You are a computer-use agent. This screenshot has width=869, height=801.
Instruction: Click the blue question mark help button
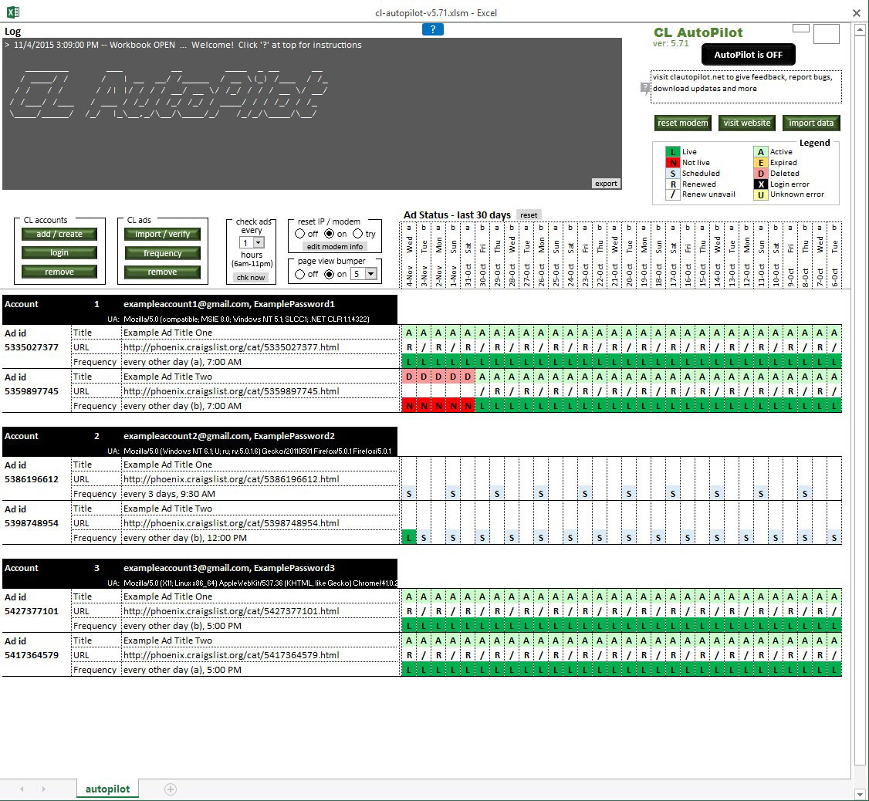[x=432, y=29]
